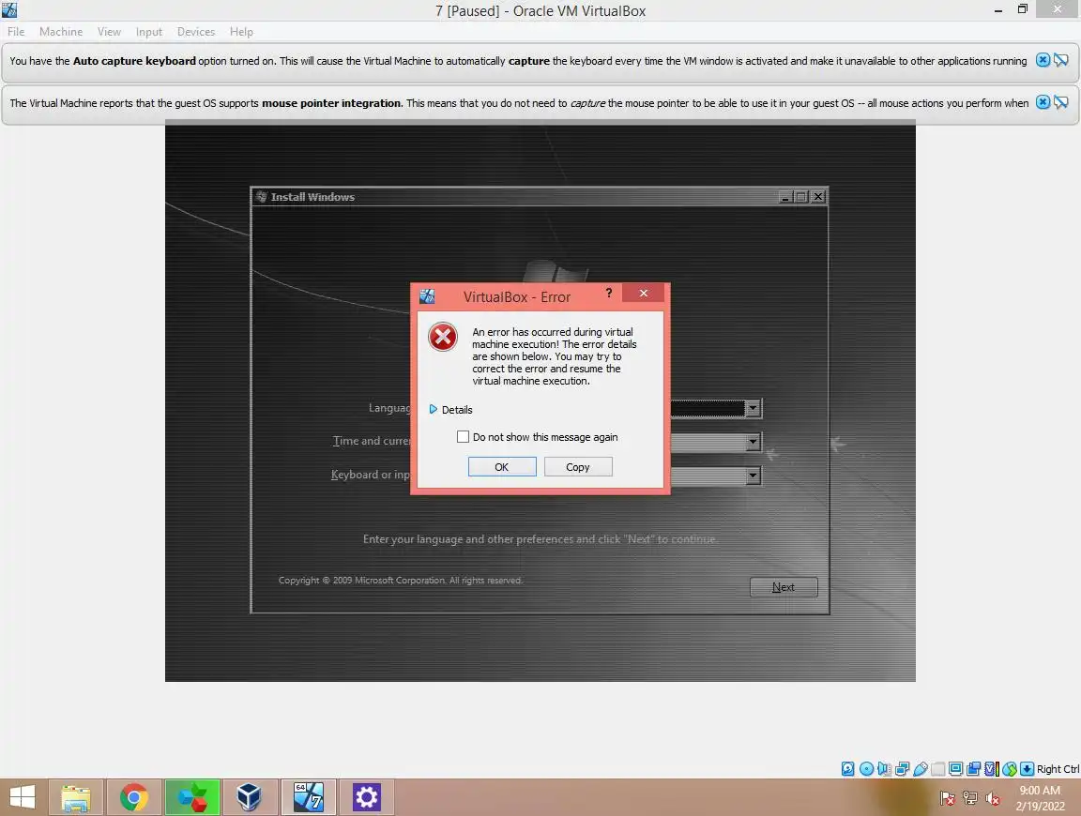Open the purple gear app on taskbar
The height and width of the screenshot is (816, 1081).
pos(366,797)
